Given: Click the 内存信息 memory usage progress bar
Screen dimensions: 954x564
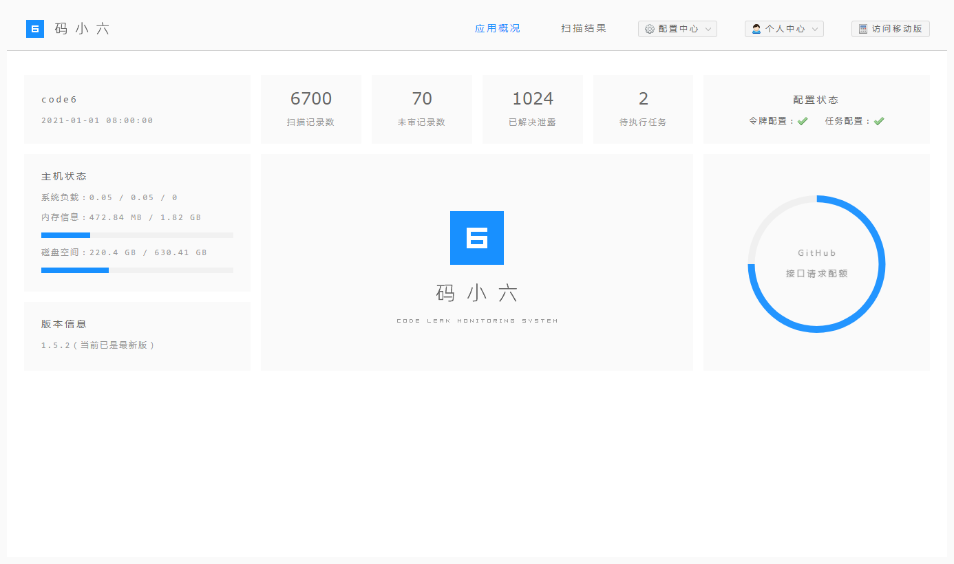Looking at the screenshot, I should point(137,235).
